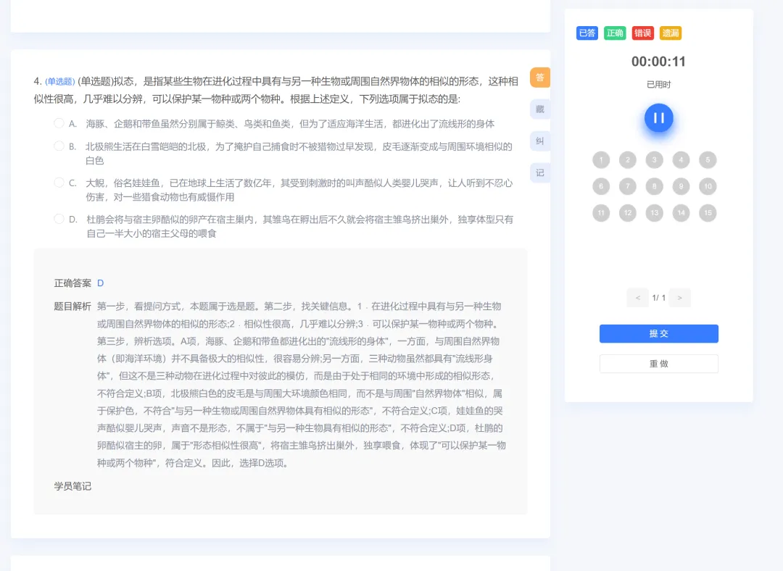Image resolution: width=783 pixels, height=571 pixels.
Task: Click the orange 答 side tab
Action: (540, 78)
